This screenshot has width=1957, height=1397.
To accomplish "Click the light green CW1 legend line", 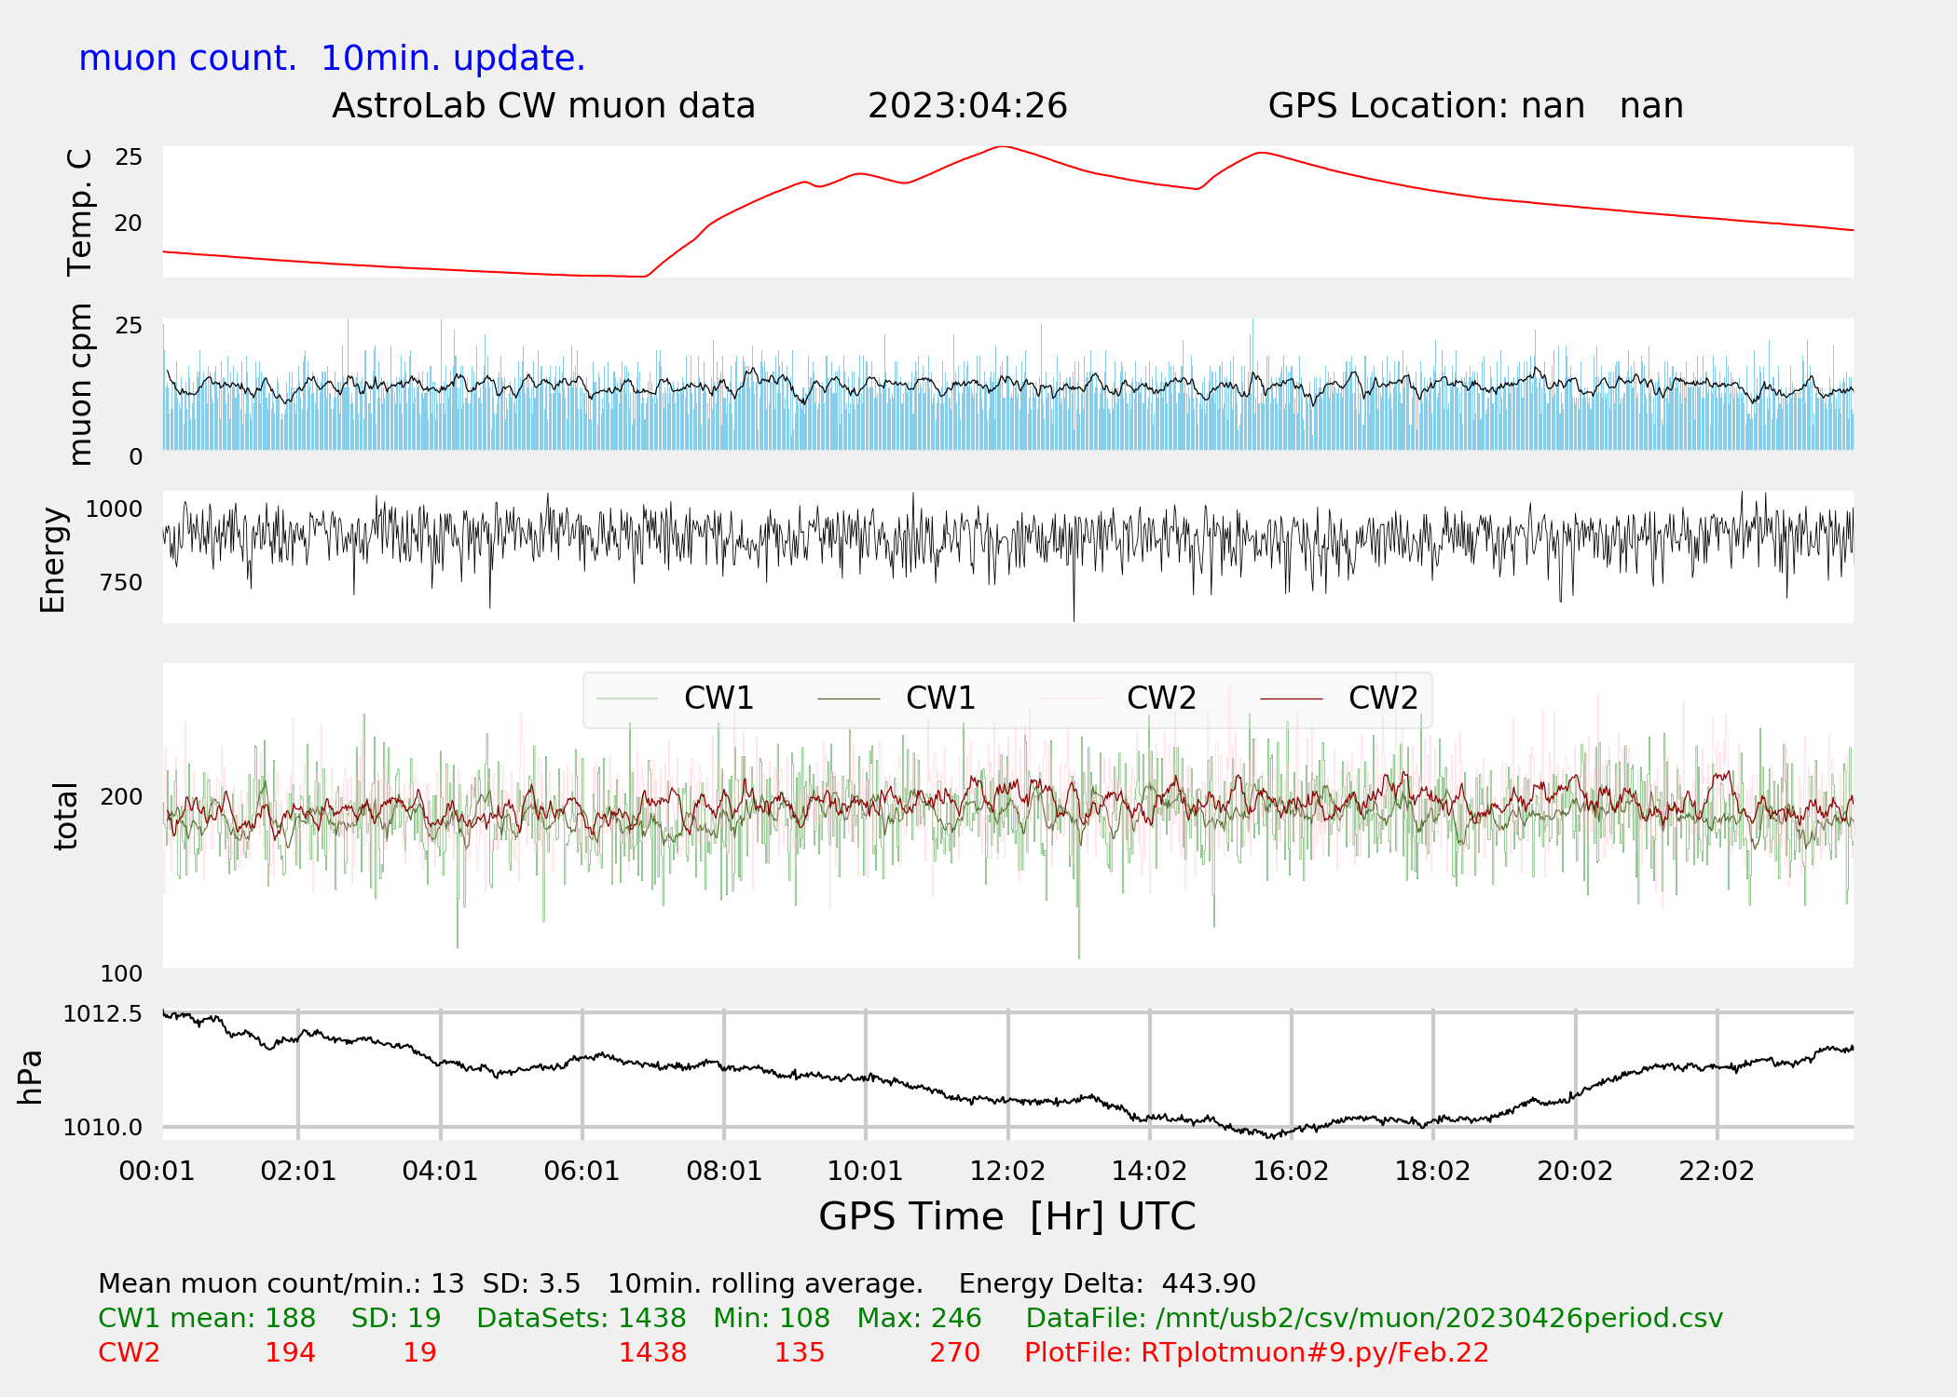I will coord(627,698).
